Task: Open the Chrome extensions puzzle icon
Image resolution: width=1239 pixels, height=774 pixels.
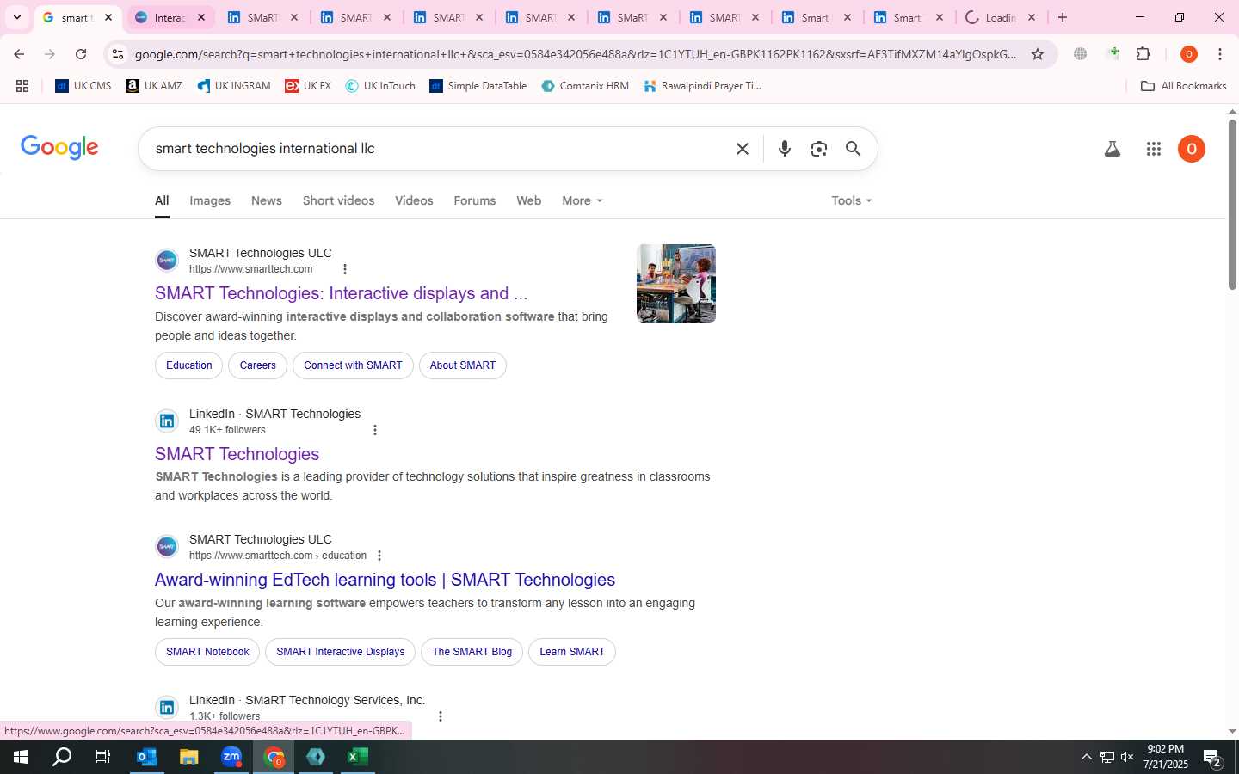Action: [x=1143, y=54]
